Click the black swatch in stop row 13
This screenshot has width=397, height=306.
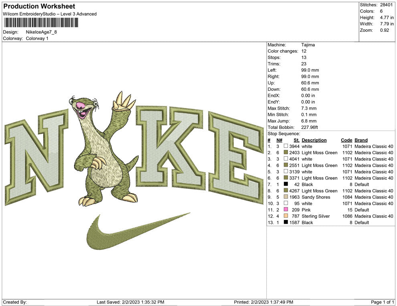tap(286, 222)
